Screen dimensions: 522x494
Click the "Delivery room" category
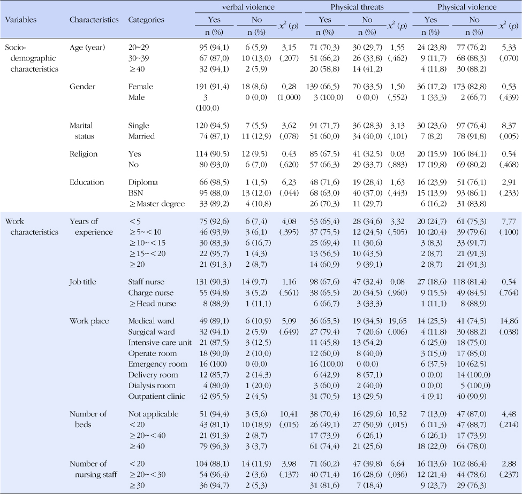153,375
